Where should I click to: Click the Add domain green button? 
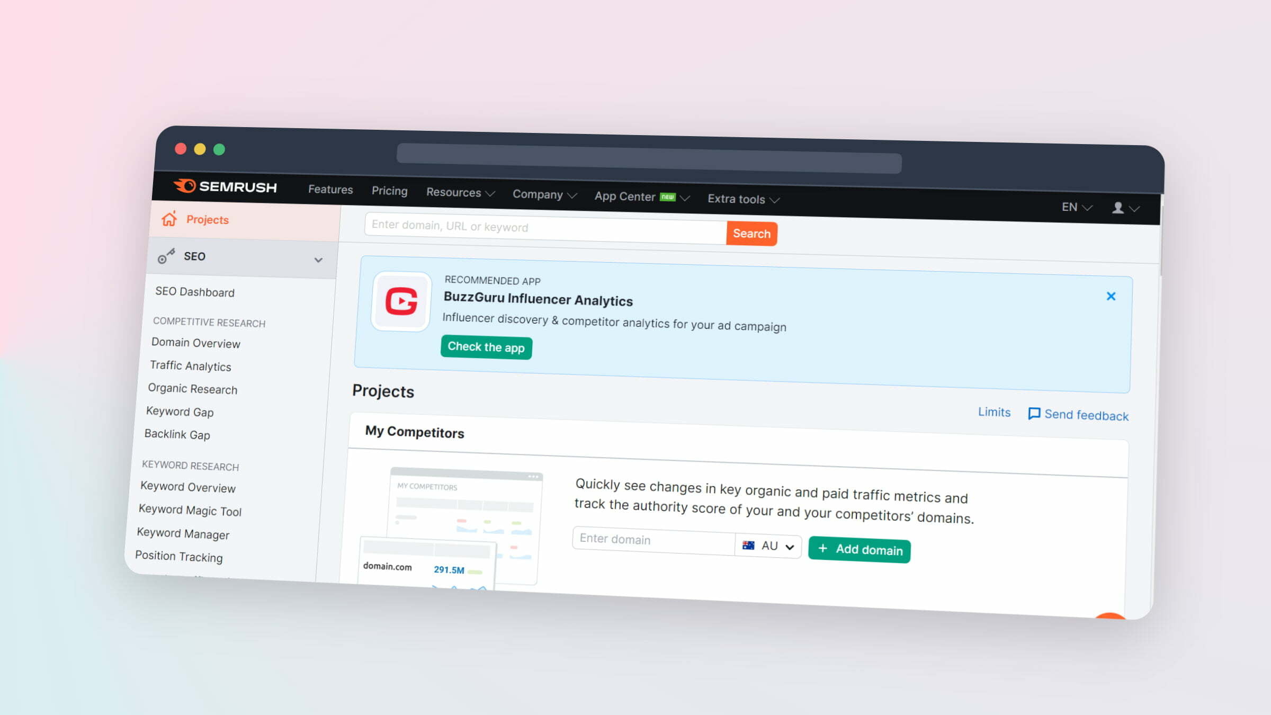coord(859,549)
